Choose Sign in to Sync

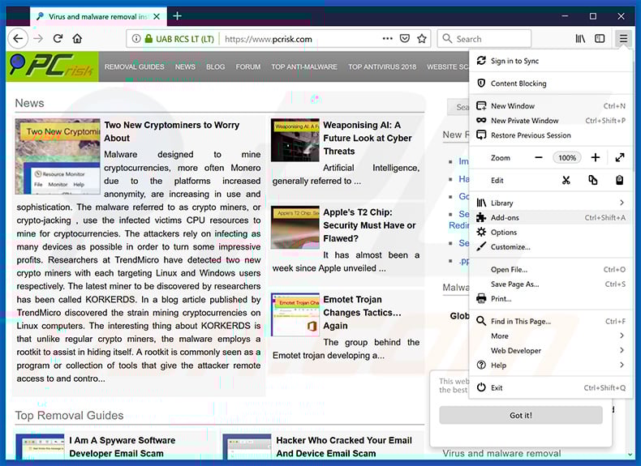tap(550, 61)
